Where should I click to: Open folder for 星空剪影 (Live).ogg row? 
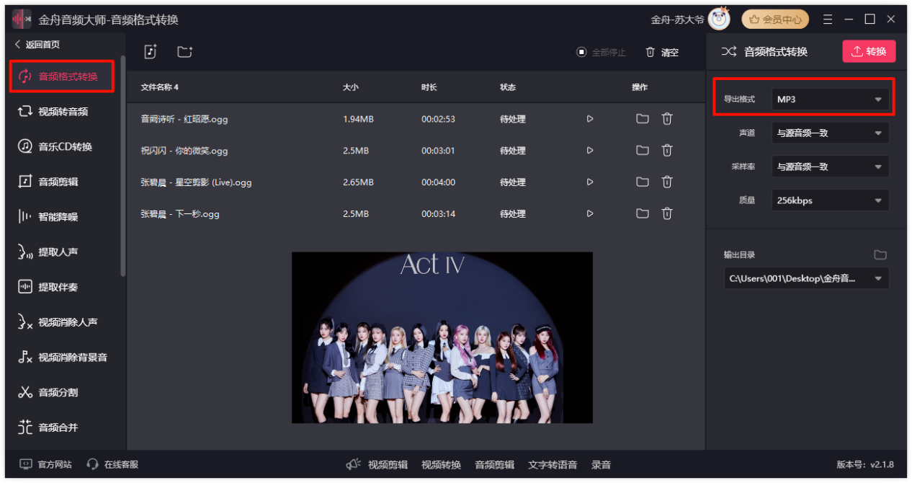pyautogui.click(x=643, y=182)
